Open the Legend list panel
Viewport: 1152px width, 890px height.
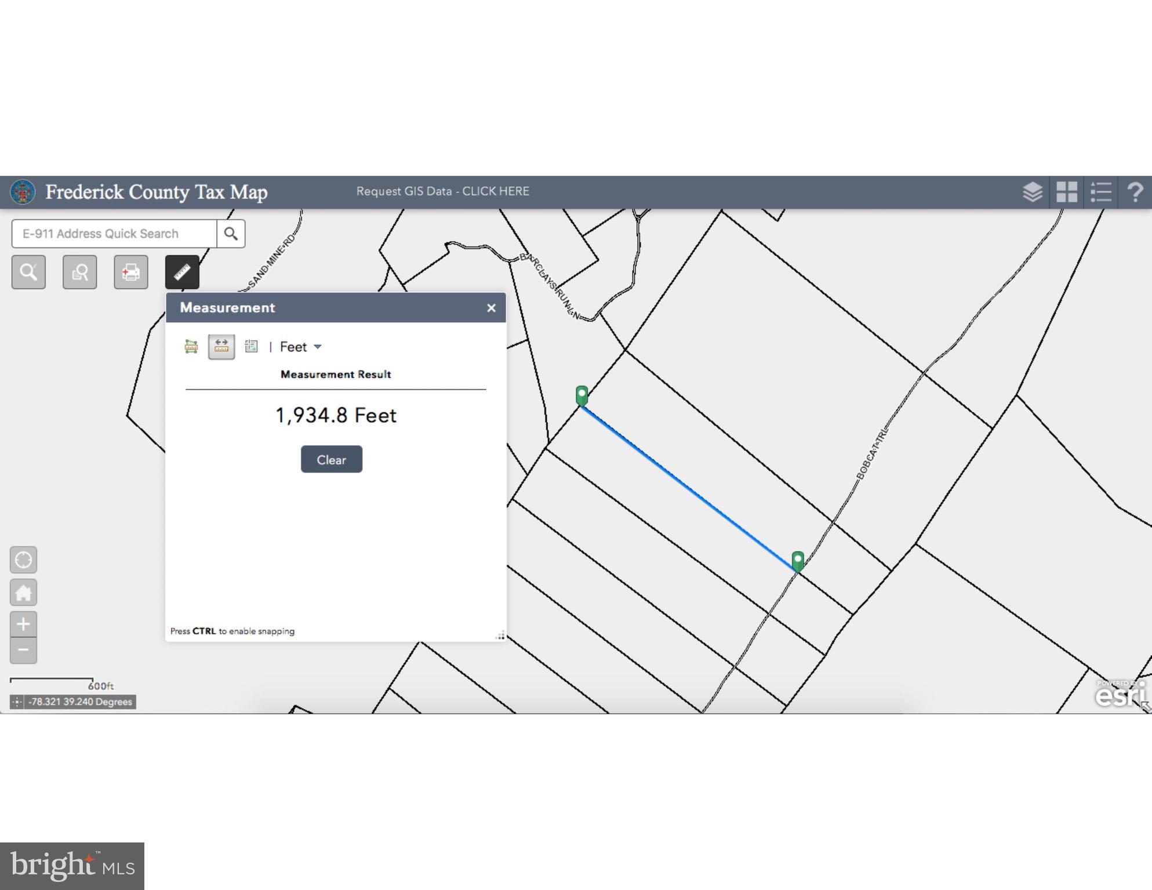[1100, 192]
